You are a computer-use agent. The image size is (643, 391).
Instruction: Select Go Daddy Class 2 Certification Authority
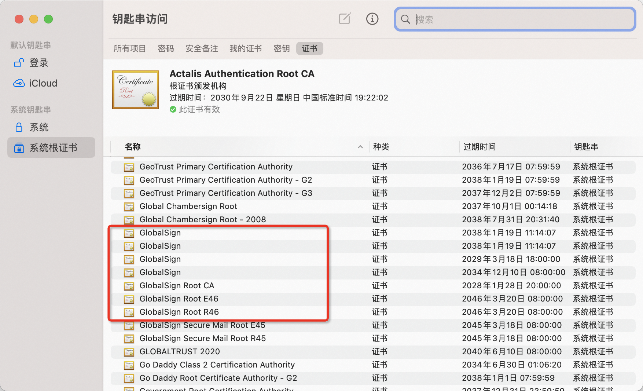coord(373,365)
